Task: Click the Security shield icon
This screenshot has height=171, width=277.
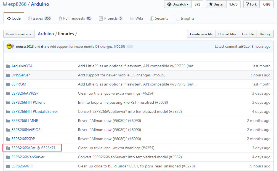Action: pos(152,18)
